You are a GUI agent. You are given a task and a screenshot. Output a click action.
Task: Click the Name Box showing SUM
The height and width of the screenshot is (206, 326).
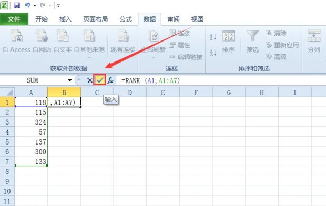point(33,80)
